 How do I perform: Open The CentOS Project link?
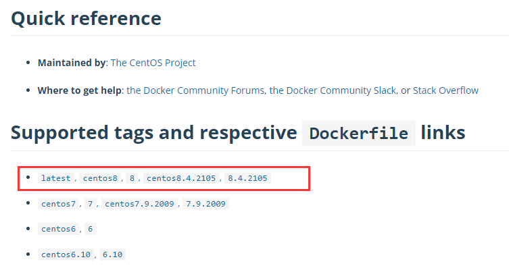[x=153, y=63]
